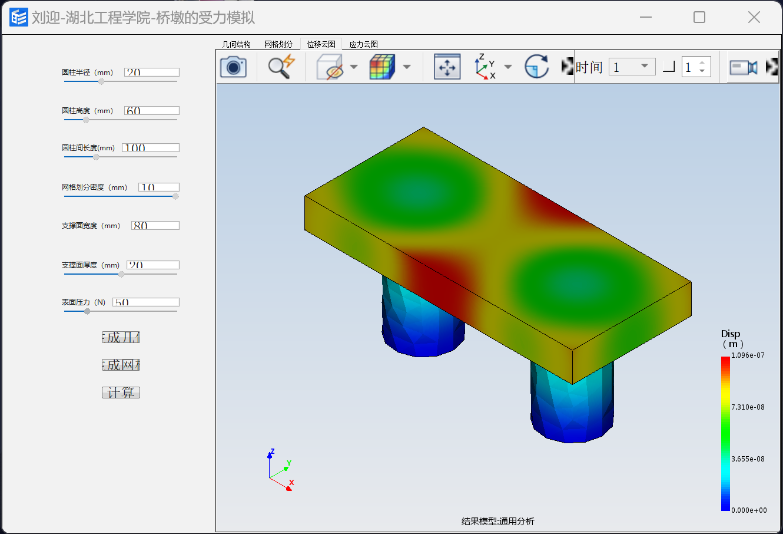Click the camera screenshot icon
783x534 pixels.
[233, 67]
